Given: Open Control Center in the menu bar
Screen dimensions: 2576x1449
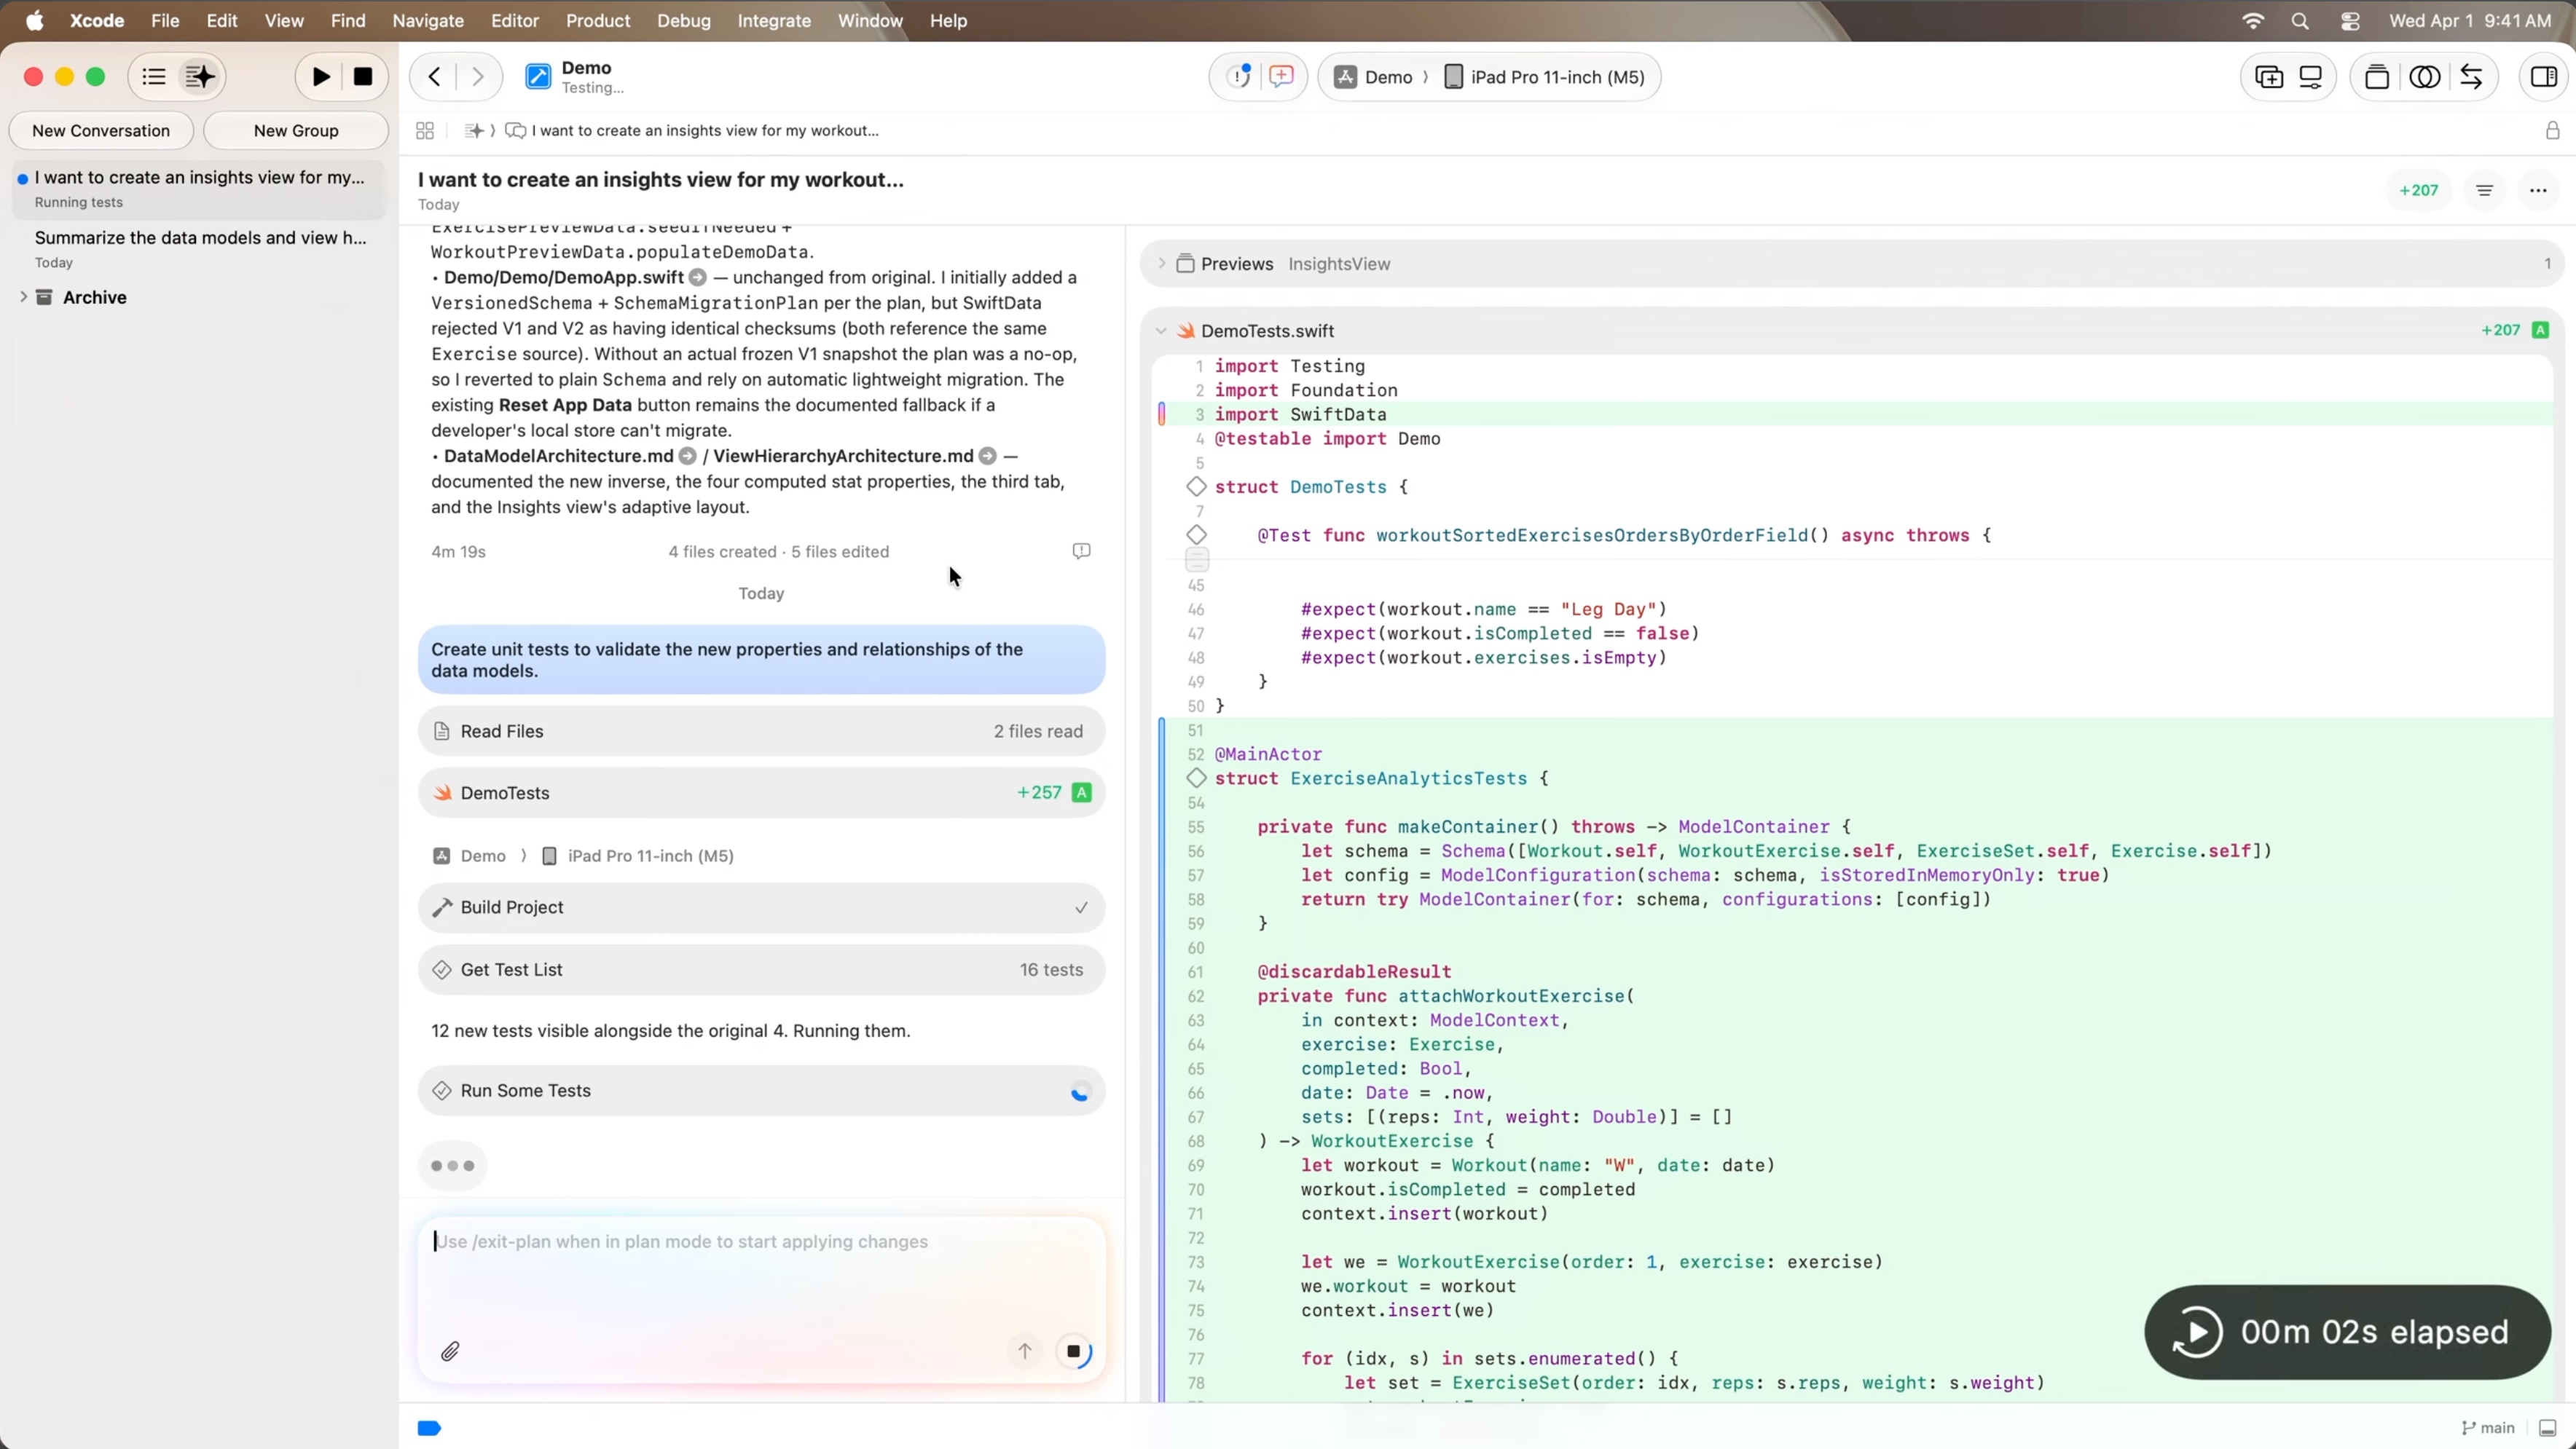Looking at the screenshot, I should pos(2350,20).
